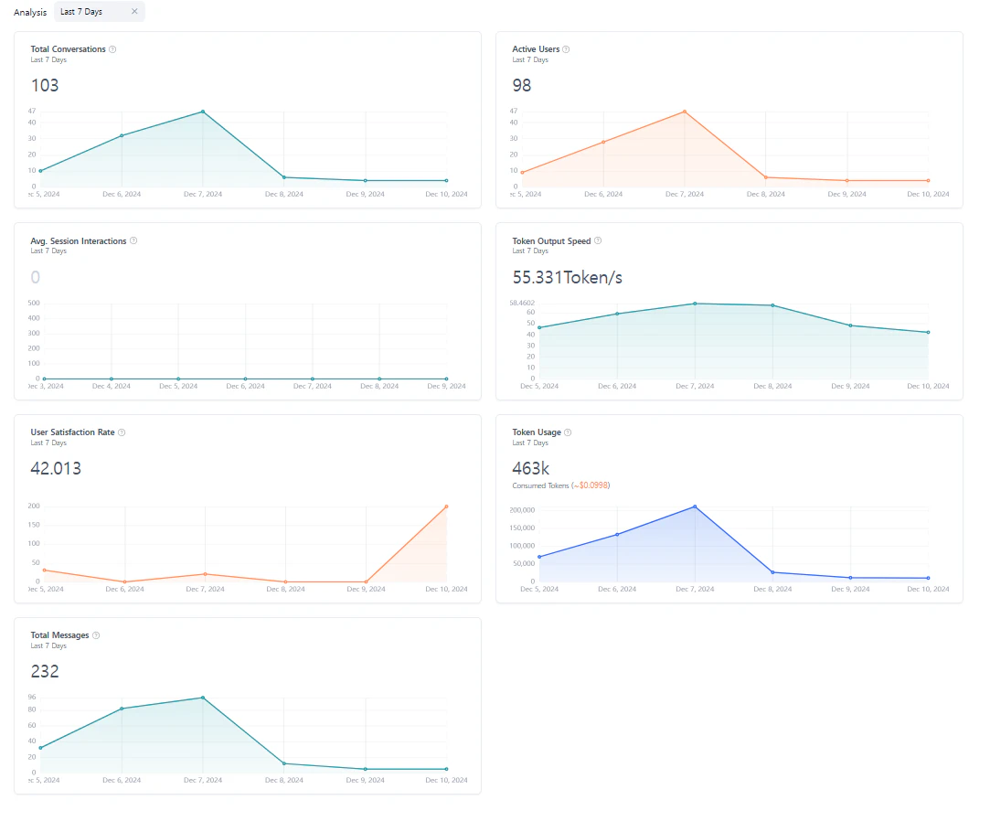Click the 98 active users value
Viewport: 990px width, 821px height.
[x=522, y=85]
